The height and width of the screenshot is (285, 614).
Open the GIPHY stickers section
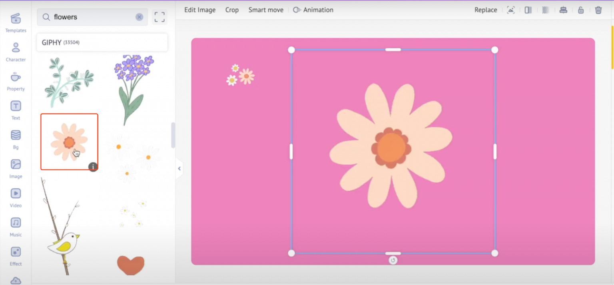(x=102, y=42)
